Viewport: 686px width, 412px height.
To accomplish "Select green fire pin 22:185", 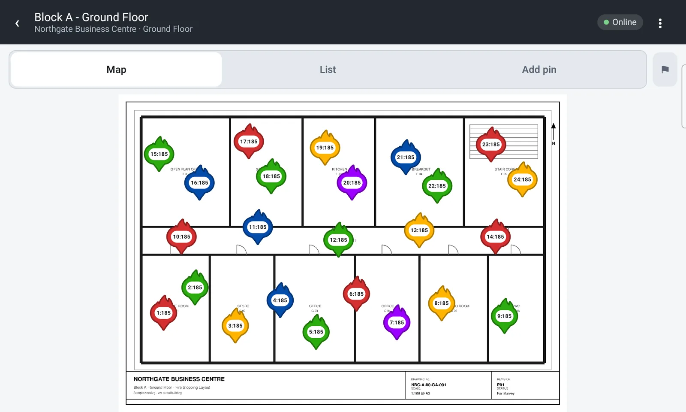I will [437, 186].
